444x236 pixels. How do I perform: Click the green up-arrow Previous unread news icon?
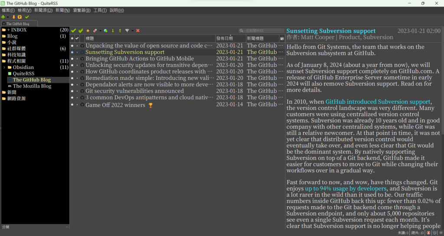coord(120,31)
